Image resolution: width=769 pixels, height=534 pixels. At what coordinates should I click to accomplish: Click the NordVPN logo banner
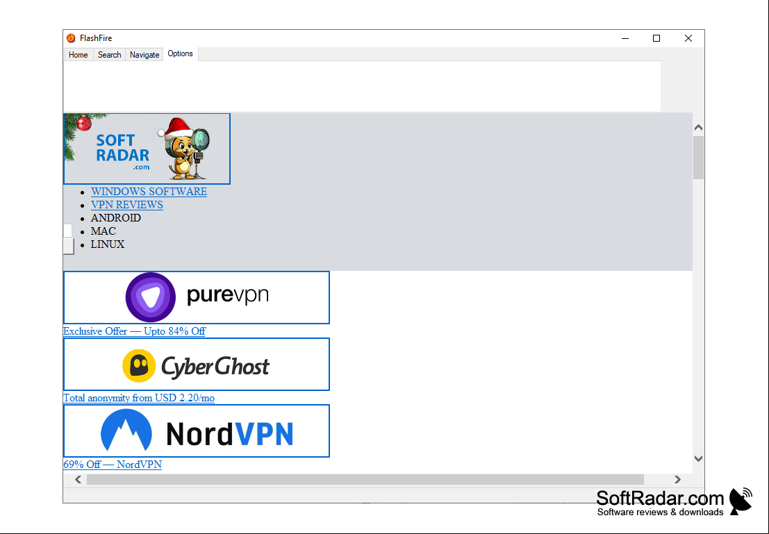click(x=196, y=431)
